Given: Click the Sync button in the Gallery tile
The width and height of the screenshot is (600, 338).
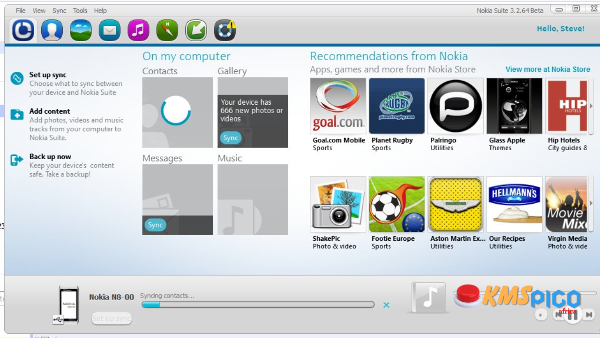Looking at the screenshot, I should coord(231,138).
